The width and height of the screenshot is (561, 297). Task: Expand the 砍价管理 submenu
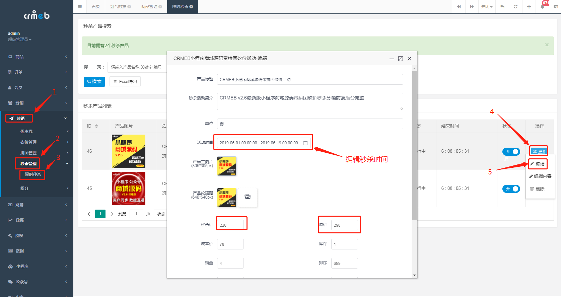coord(38,142)
